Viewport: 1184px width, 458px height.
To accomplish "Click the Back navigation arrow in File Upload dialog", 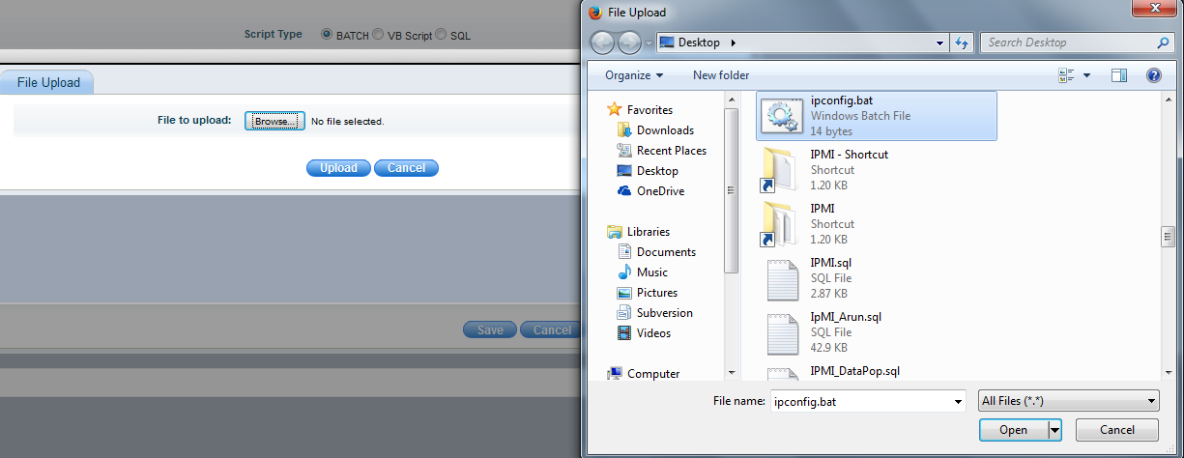I will coord(602,43).
